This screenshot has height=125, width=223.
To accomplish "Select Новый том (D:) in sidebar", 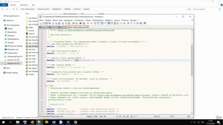I will (x=14, y=60).
